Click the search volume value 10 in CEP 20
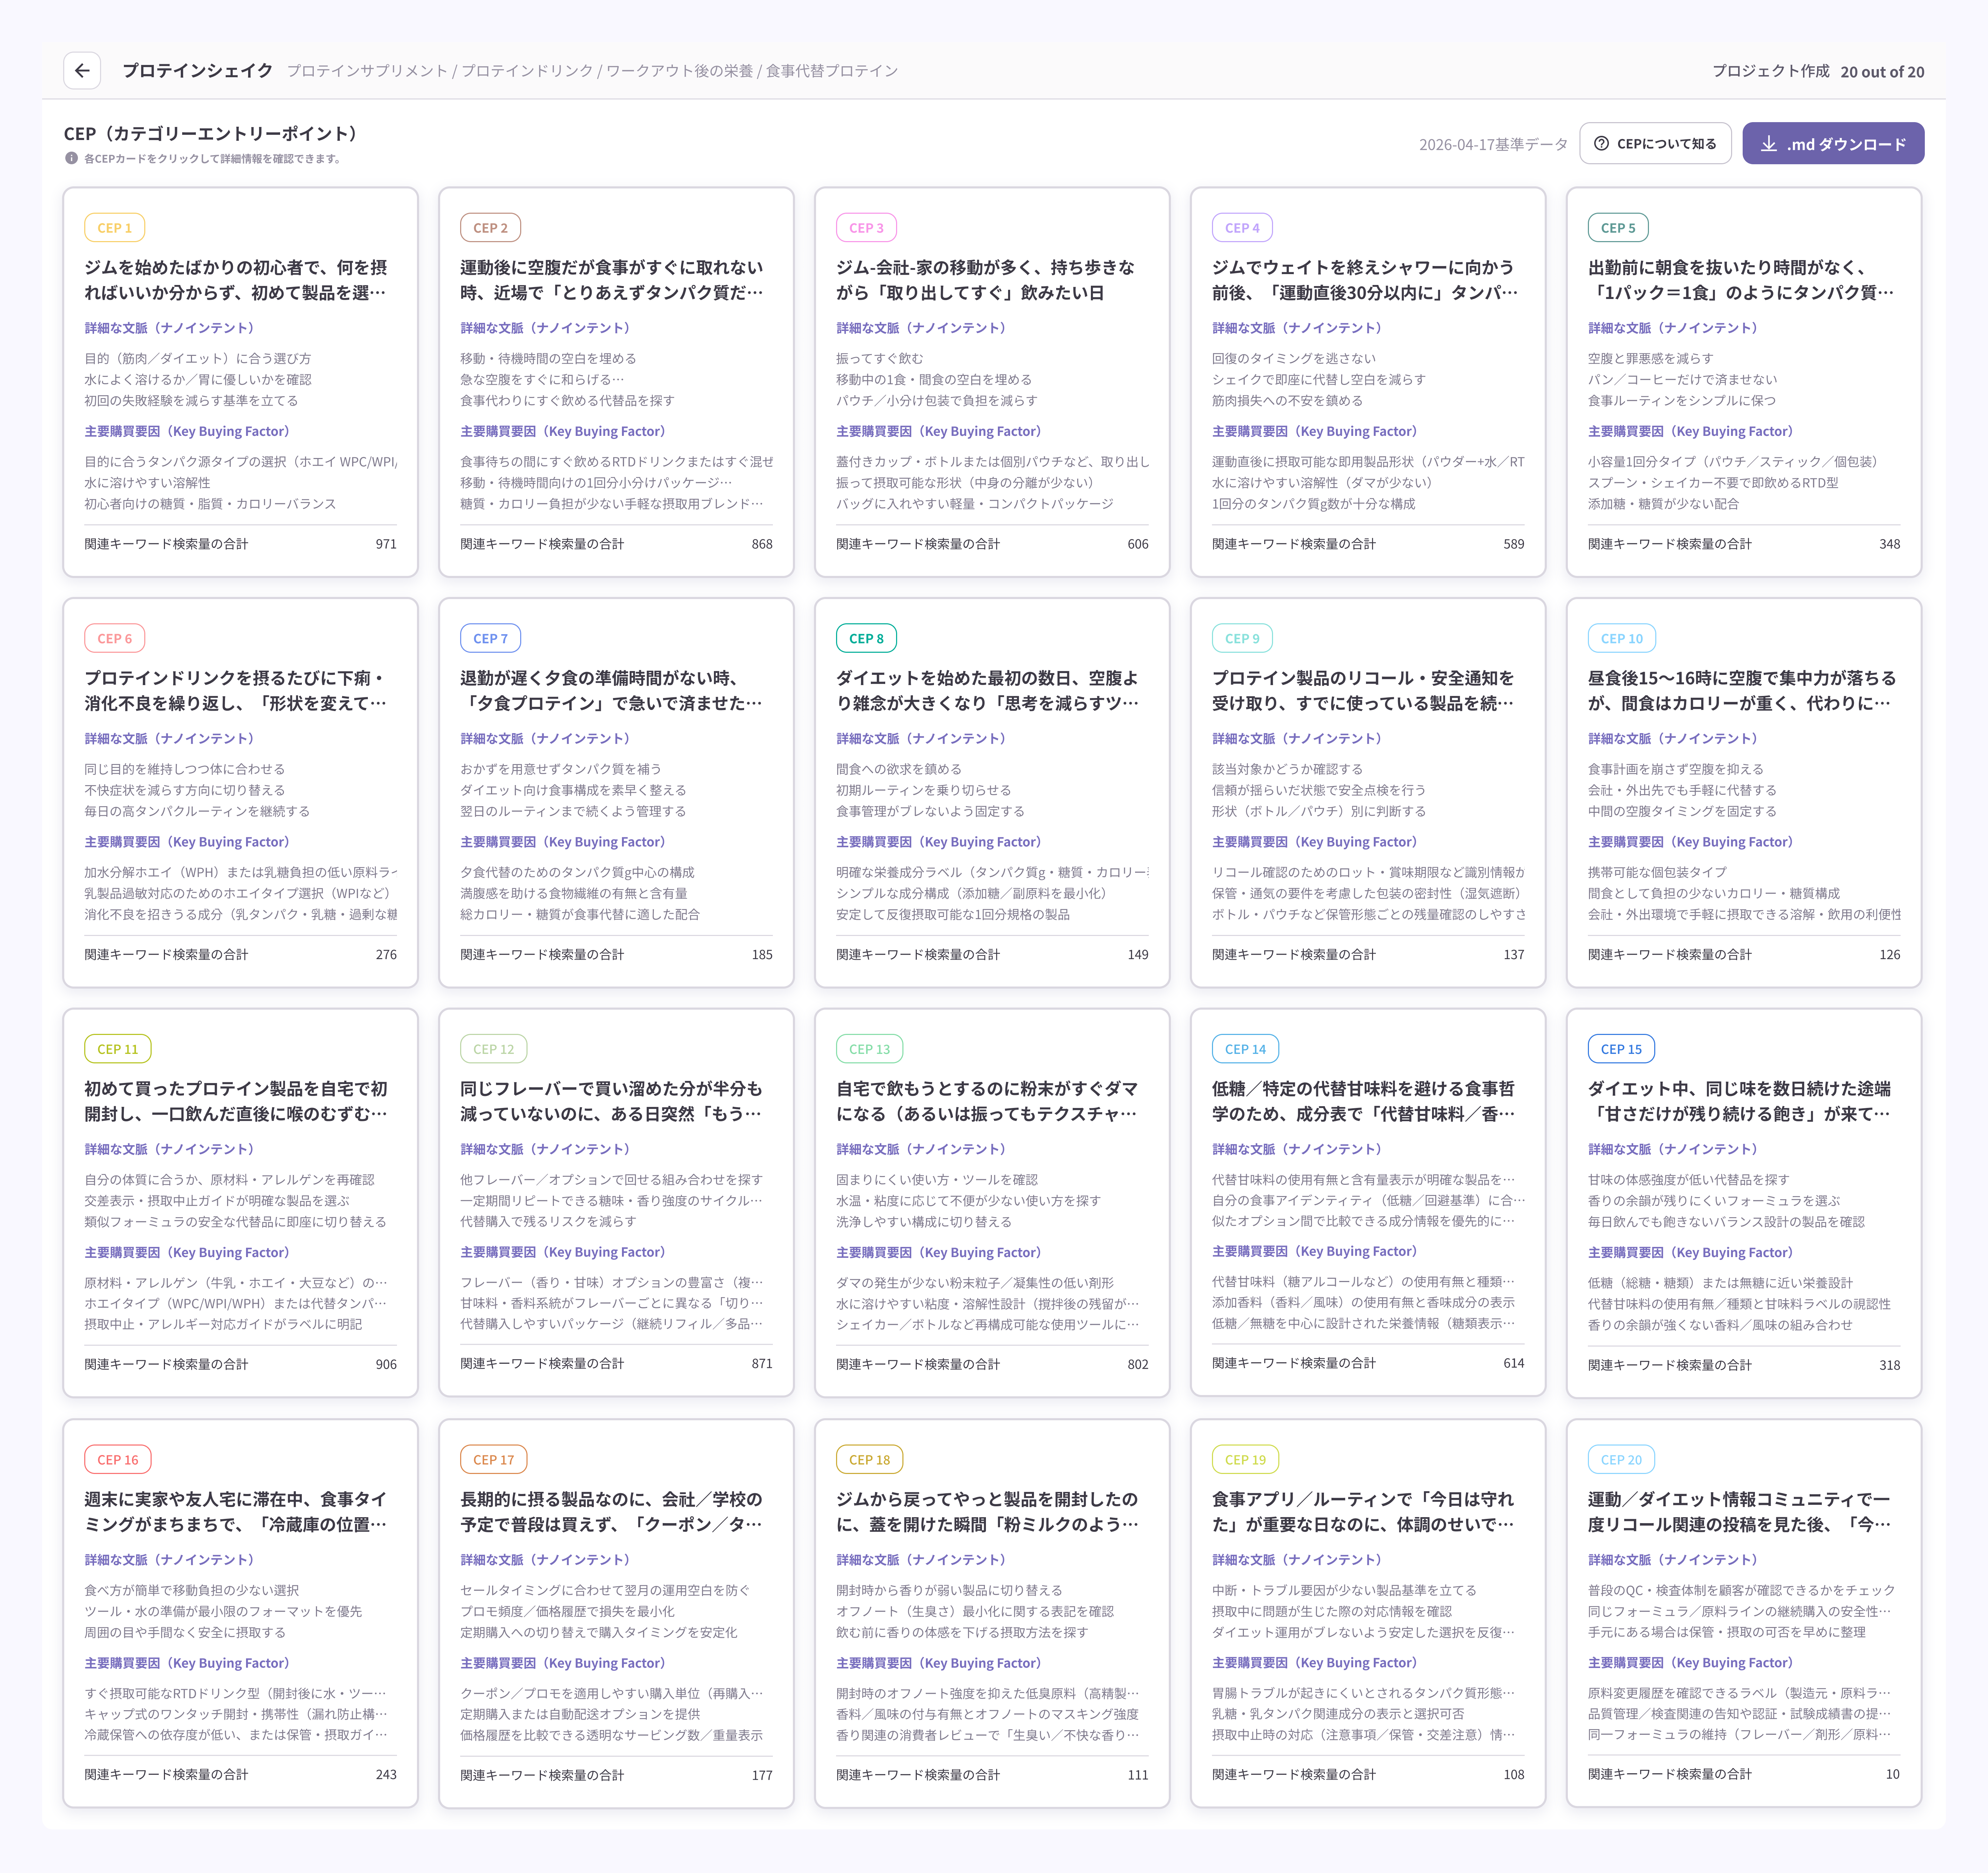The image size is (1988, 1873). pyautogui.click(x=1893, y=1774)
